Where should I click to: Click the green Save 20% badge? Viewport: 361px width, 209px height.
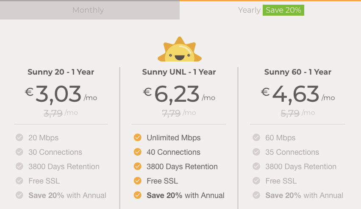pos(283,10)
